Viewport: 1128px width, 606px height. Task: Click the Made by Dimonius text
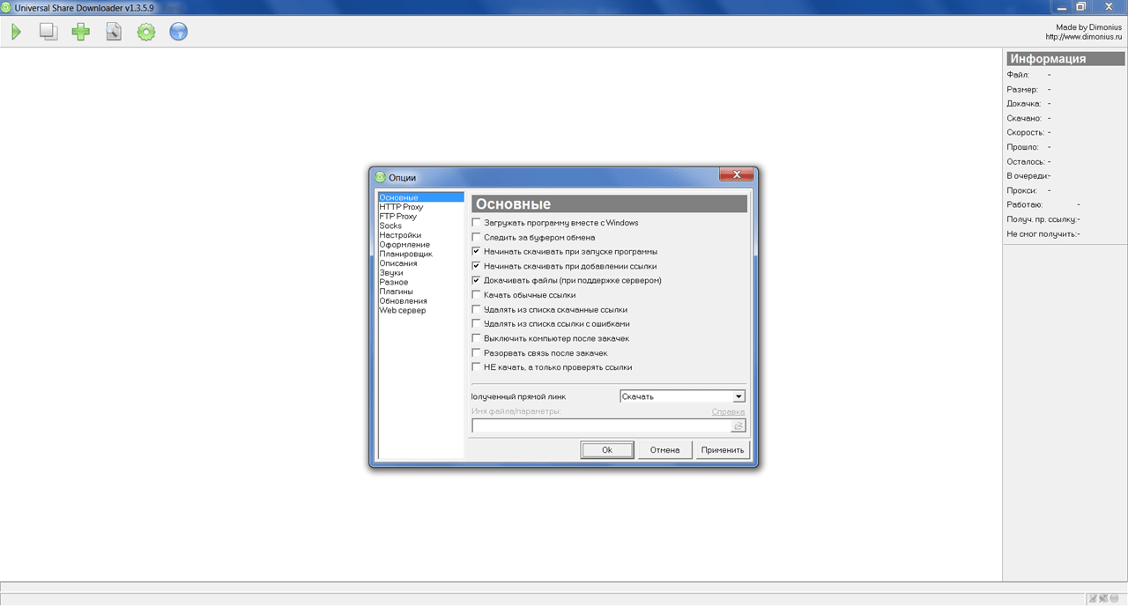point(1087,27)
